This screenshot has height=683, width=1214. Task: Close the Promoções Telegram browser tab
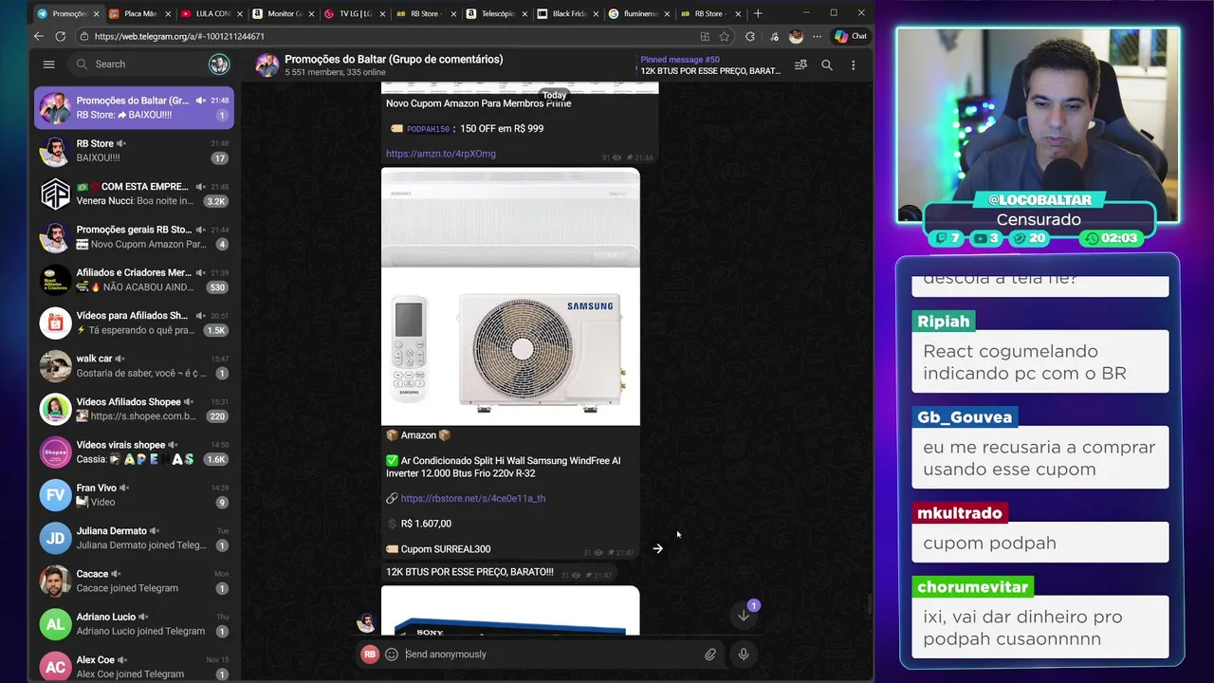(96, 14)
